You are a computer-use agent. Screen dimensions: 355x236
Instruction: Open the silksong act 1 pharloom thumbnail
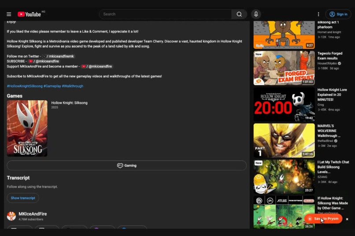(x=284, y=35)
